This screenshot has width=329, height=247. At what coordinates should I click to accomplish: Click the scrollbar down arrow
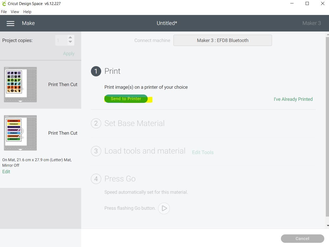tap(327, 225)
